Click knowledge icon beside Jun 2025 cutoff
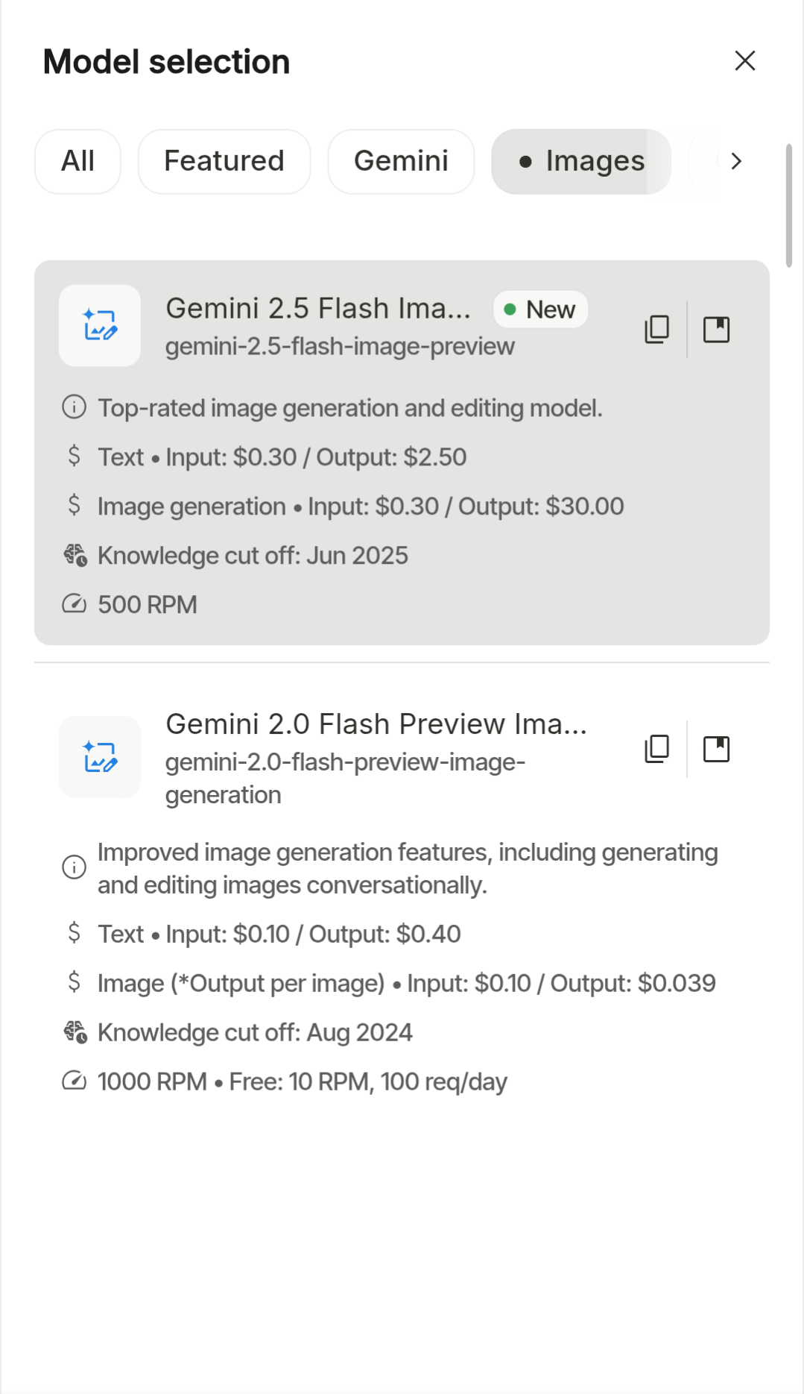The image size is (804, 1394). (75, 555)
